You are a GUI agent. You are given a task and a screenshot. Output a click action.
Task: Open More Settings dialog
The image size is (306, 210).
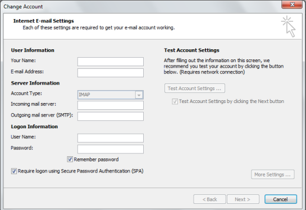[x=273, y=175]
